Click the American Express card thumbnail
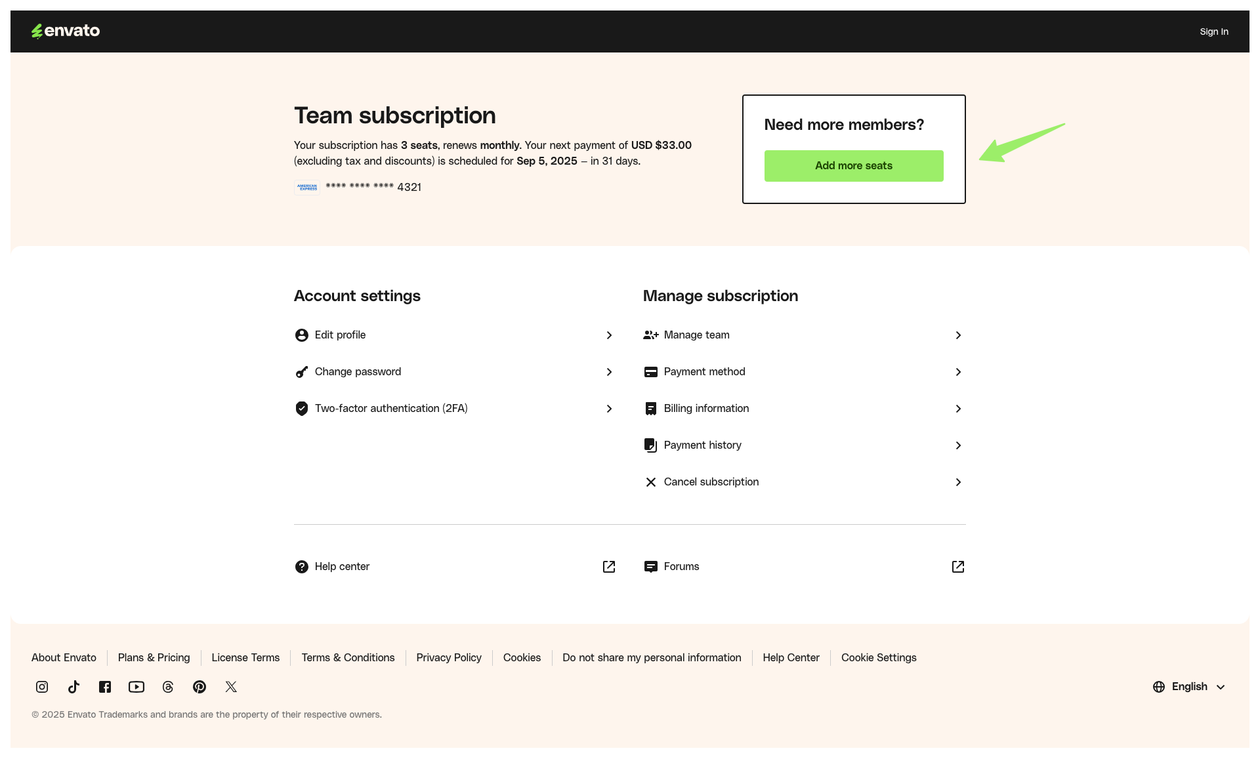The image size is (1260, 759). pyautogui.click(x=307, y=188)
